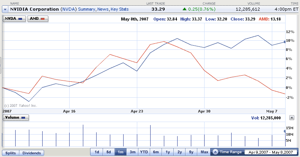Click the NVDA line endpoint marker at 10%

coord(285,42)
